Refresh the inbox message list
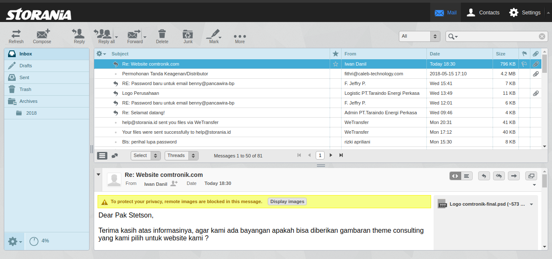The height and width of the screenshot is (259, 552). (16, 36)
